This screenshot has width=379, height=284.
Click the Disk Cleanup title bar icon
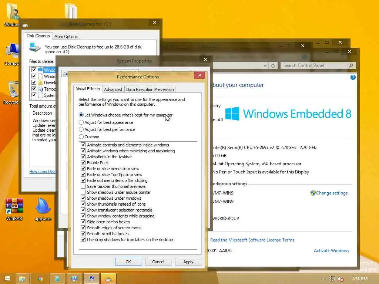(x=25, y=24)
